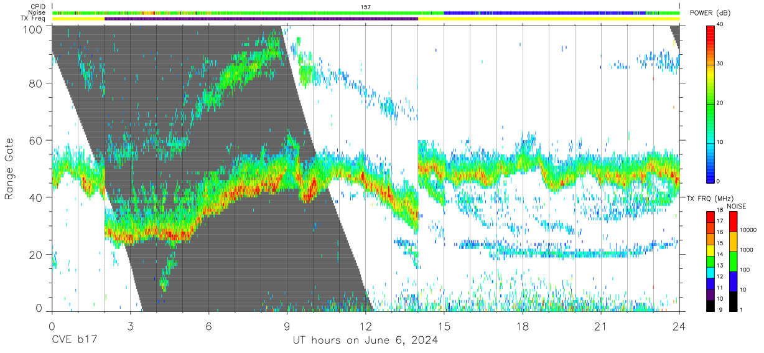The width and height of the screenshot is (764, 353).
Task: Click the 'POWER (dB)' legend title
Action: pos(710,13)
